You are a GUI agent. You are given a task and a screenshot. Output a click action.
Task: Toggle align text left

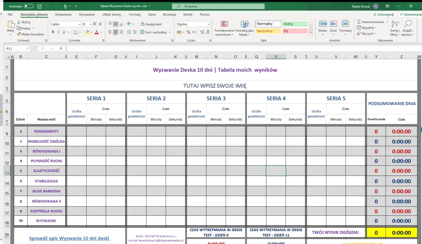110,32
